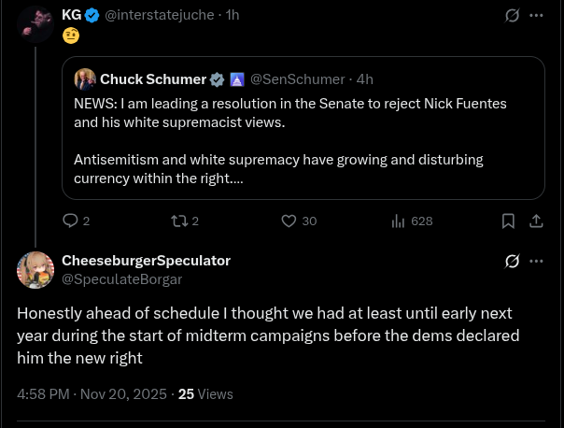Click Chuck Schumer's small avatar in quote
This screenshot has width=564, height=428.
(85, 79)
